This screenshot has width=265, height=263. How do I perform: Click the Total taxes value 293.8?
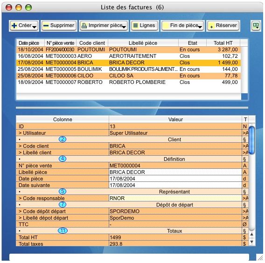(x=175, y=244)
